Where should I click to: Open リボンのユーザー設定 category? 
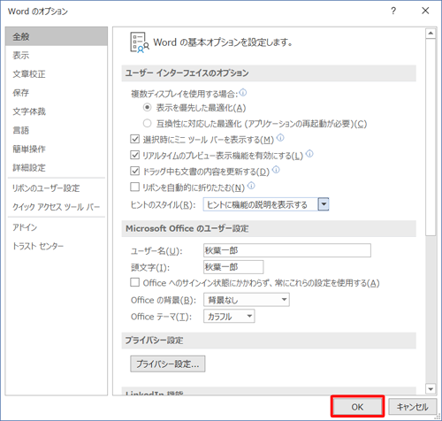tap(57, 188)
